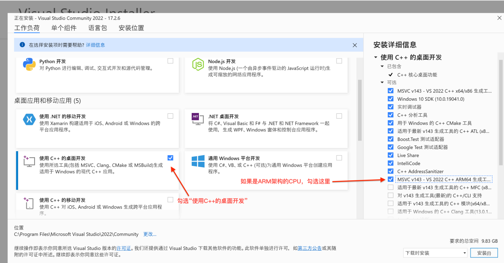
Task: Collapse the 可选 components section
Action: pyautogui.click(x=381, y=82)
